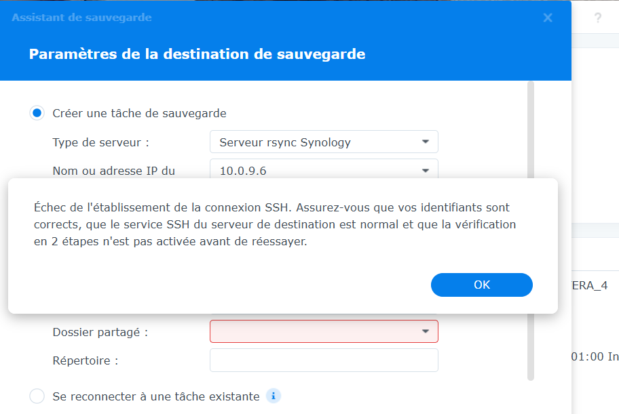Select Se reconnecter à une tâche existante
The width and height of the screenshot is (619, 414).
point(37,396)
